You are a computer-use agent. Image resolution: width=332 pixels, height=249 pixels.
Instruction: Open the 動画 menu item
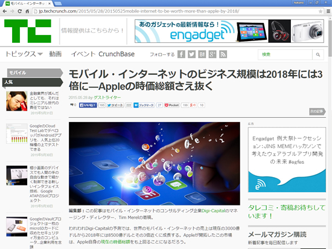pos(56,54)
